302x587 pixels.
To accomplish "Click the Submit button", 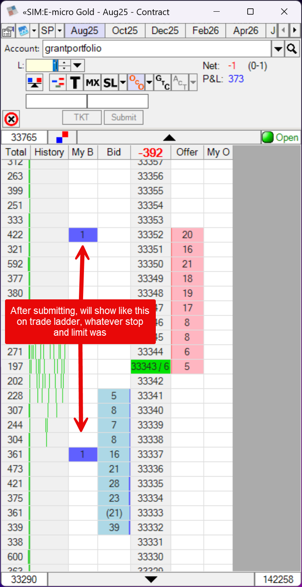I will [x=124, y=117].
